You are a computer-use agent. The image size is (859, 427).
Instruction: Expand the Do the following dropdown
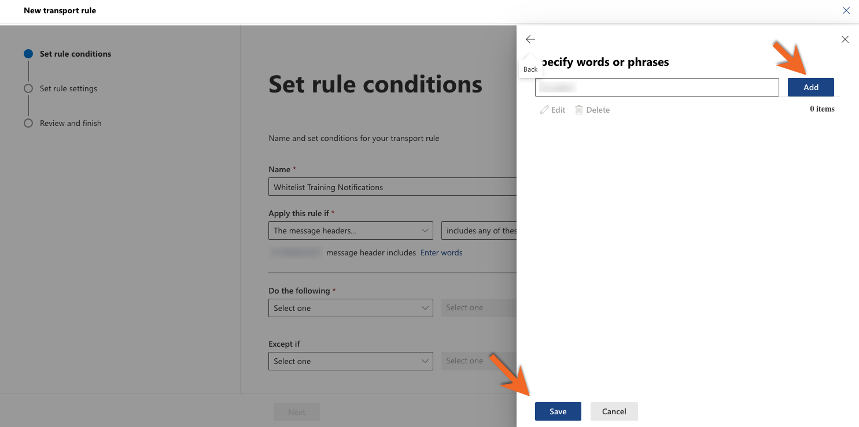[x=351, y=308]
